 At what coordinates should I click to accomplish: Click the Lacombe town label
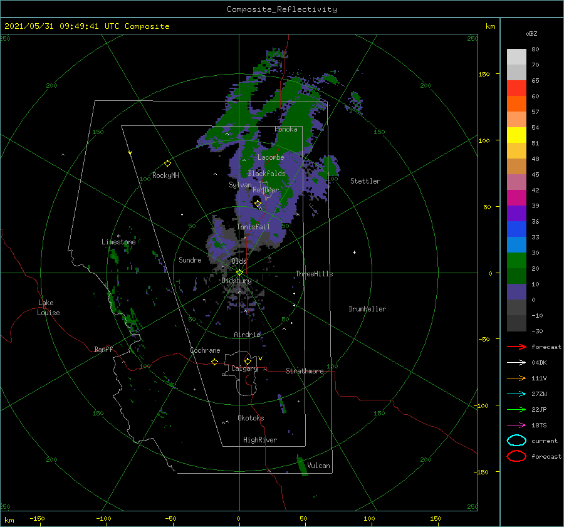tap(271, 157)
